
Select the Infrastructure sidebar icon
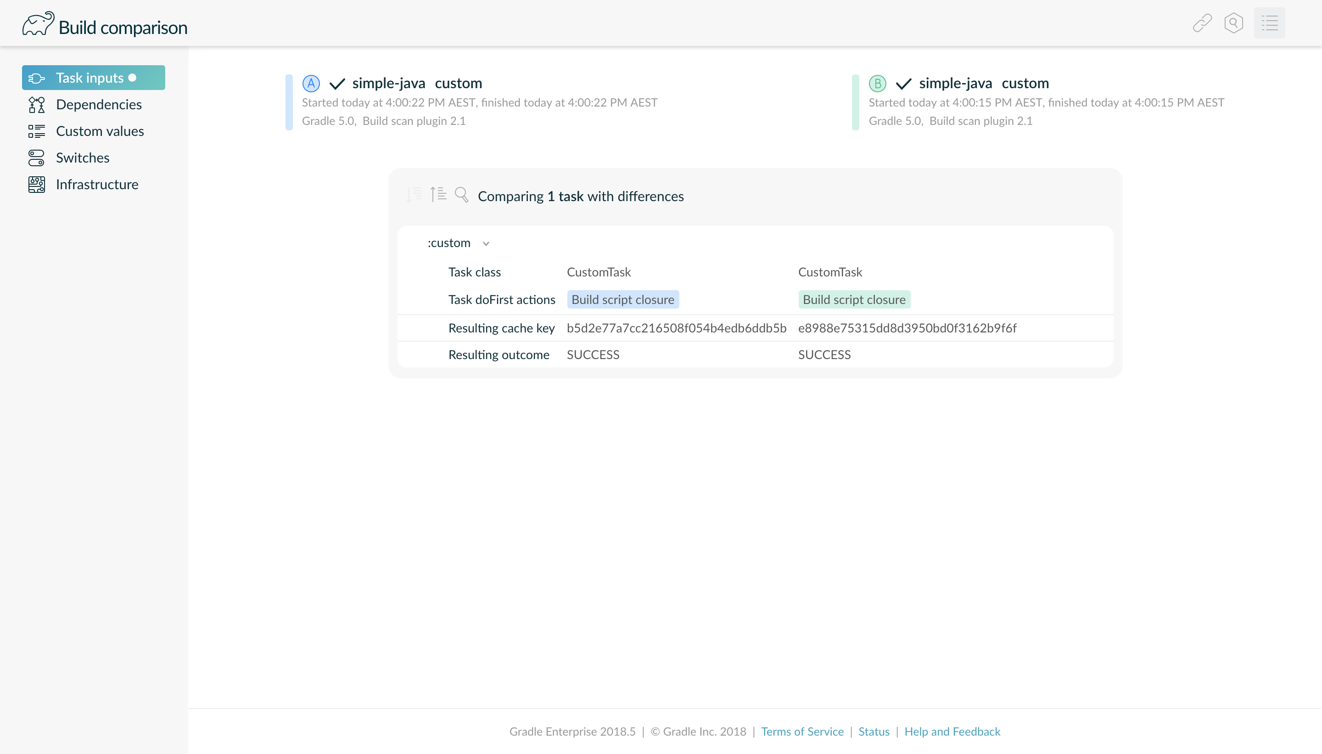(x=36, y=184)
